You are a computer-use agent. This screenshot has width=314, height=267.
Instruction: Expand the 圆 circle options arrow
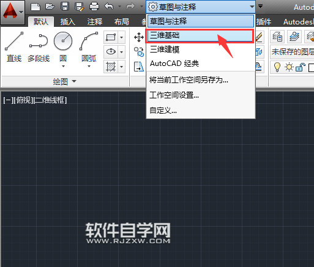tap(63, 66)
